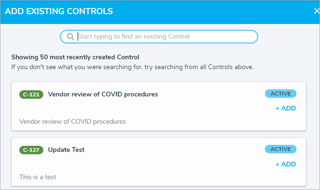Click the C-121 description text below title

(72, 121)
